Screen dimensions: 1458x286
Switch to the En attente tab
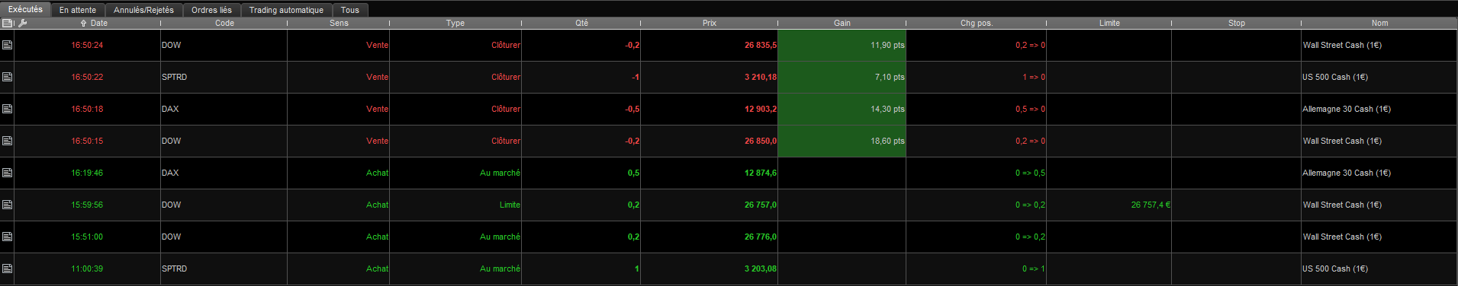tap(78, 10)
